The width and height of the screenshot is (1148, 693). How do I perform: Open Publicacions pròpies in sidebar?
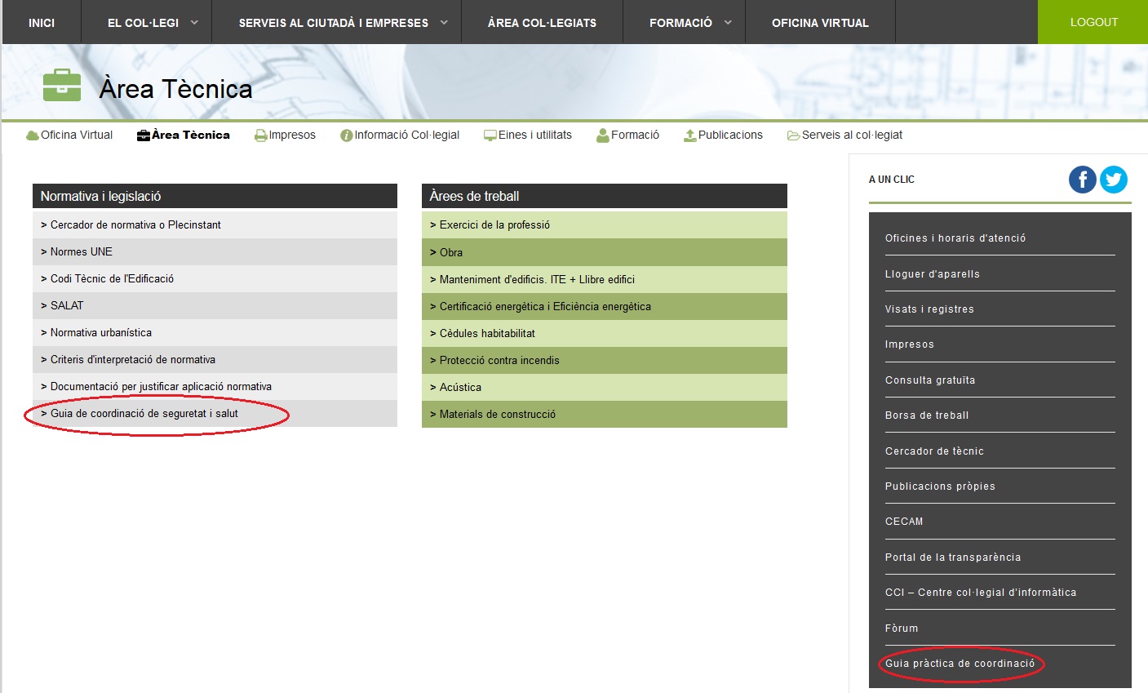pyautogui.click(x=940, y=486)
